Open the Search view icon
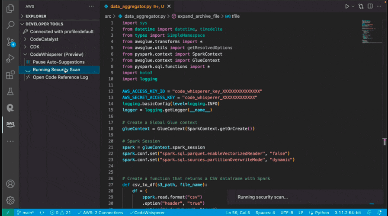Screen dimensions: 388x216 point(10,25)
